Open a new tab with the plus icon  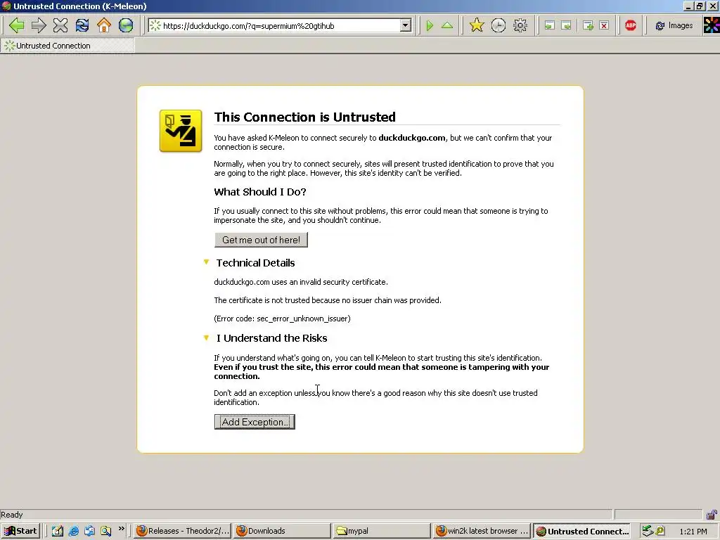588,26
